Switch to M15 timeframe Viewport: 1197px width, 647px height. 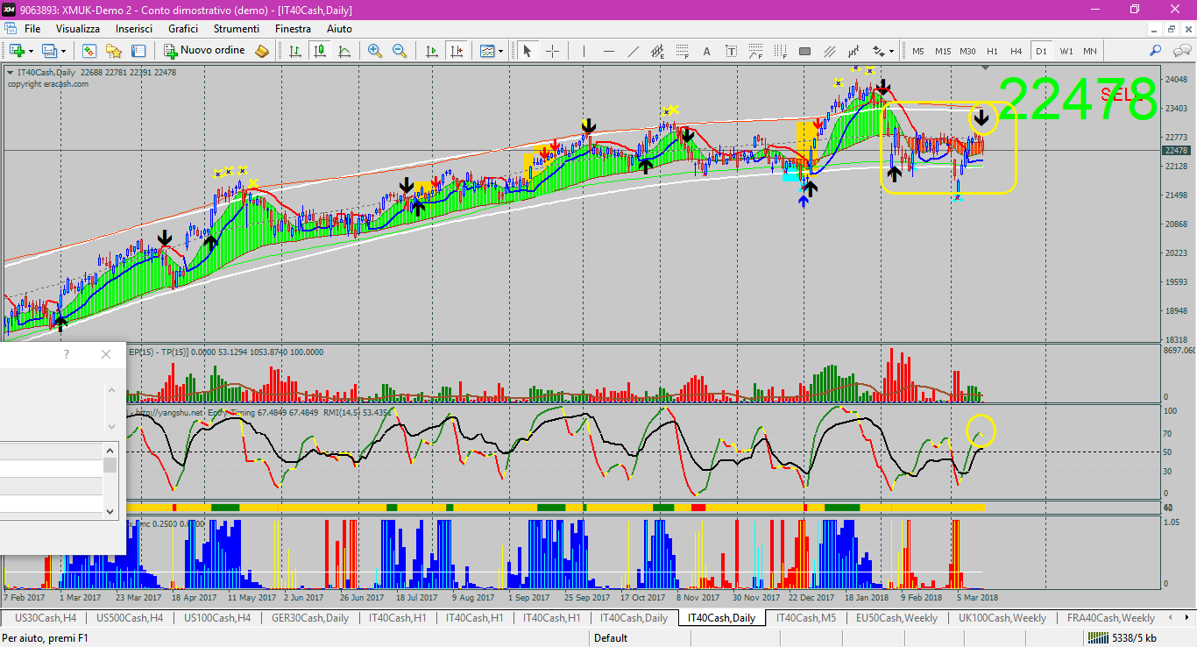[942, 51]
